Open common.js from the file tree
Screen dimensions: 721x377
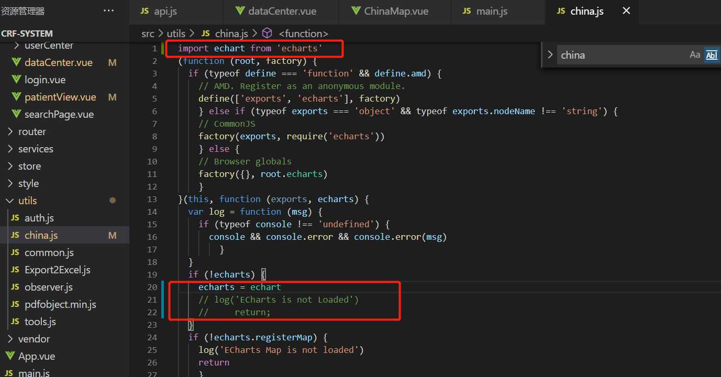pos(49,253)
